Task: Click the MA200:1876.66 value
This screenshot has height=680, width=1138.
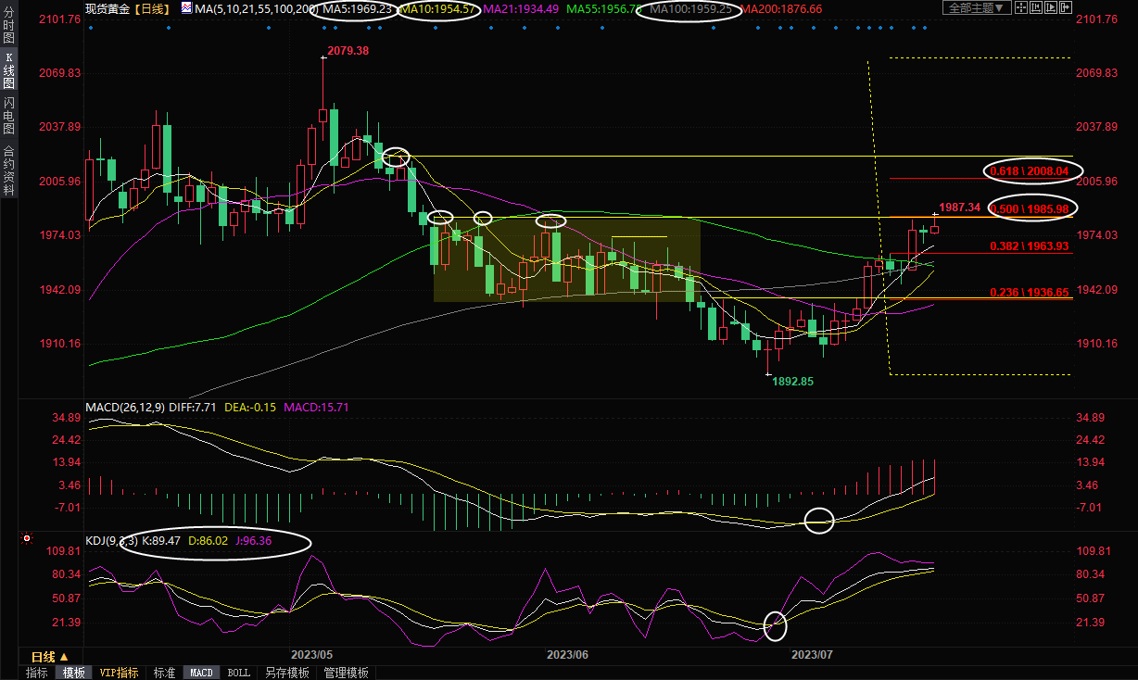Action: point(781,8)
